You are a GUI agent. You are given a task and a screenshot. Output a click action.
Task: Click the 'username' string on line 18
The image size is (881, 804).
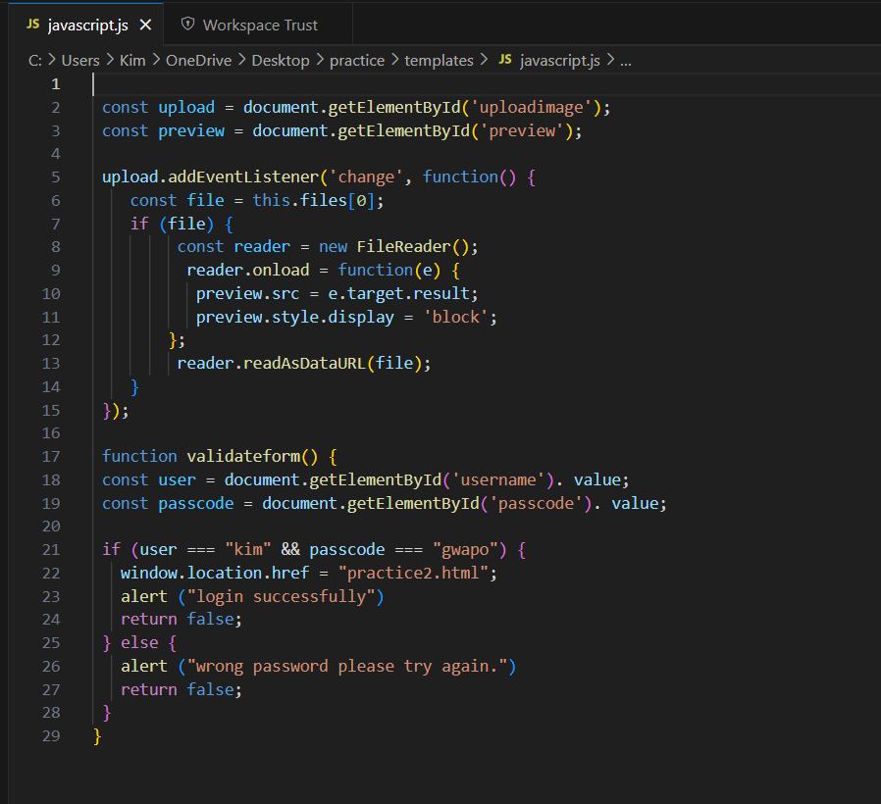click(x=498, y=480)
